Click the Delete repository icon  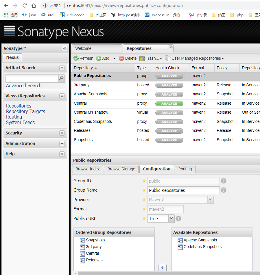pos(121,58)
